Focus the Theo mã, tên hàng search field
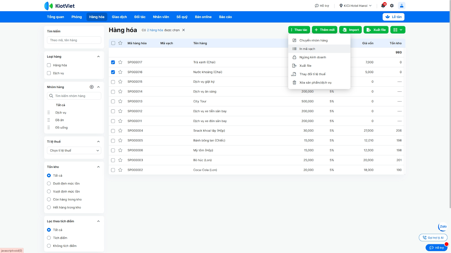451x253 pixels. (x=74, y=40)
